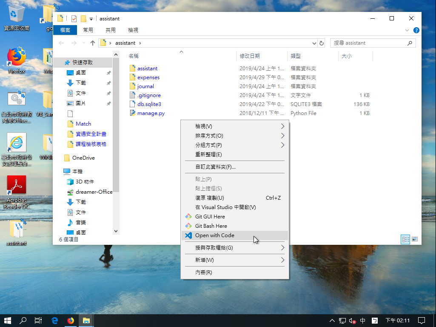Viewport: 436px width, 327px height.
Task: Open Acrobat Reader DC desktop icon
Action: coord(17,186)
